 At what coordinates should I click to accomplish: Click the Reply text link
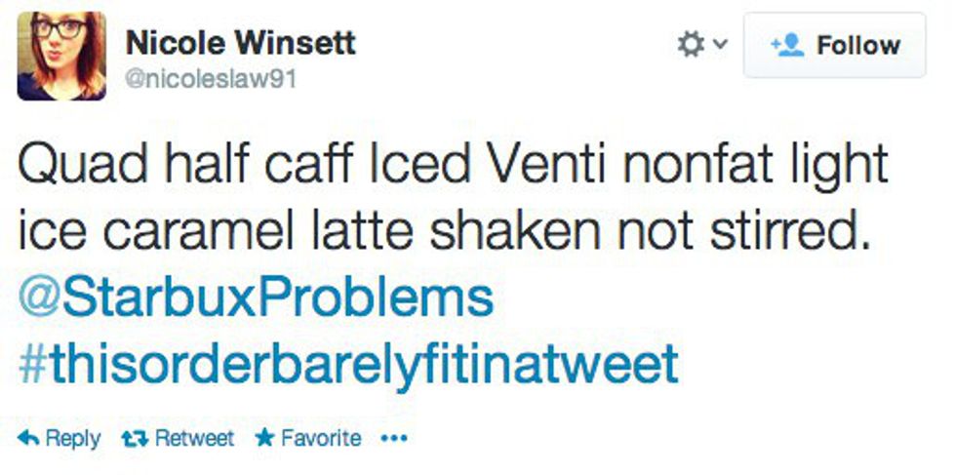coord(72,439)
